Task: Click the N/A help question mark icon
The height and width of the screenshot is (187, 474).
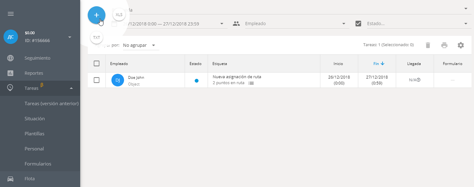Action: pyautogui.click(x=419, y=80)
